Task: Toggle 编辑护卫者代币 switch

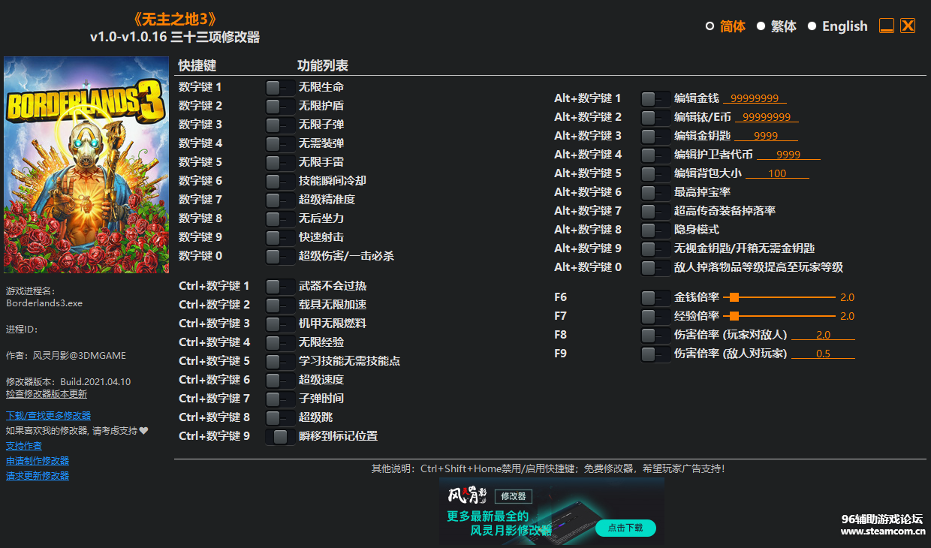Action: click(x=655, y=155)
